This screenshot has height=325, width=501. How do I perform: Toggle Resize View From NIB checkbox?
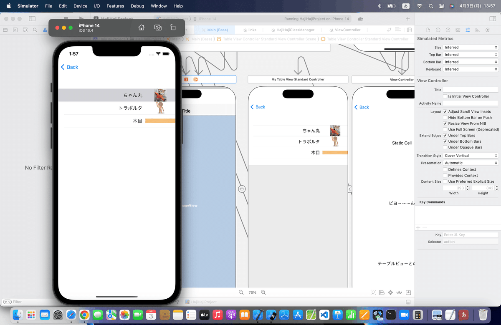coord(445,123)
